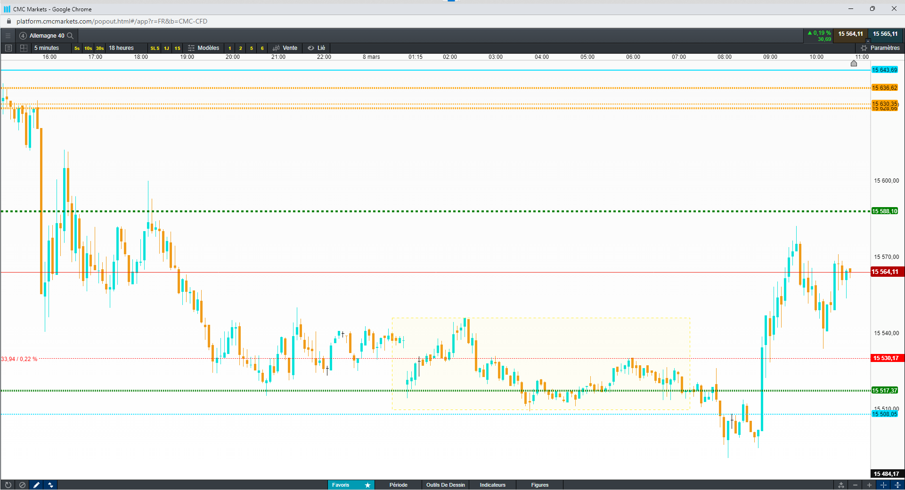
Task: Click the star icon on Favoris tab
Action: pos(368,485)
